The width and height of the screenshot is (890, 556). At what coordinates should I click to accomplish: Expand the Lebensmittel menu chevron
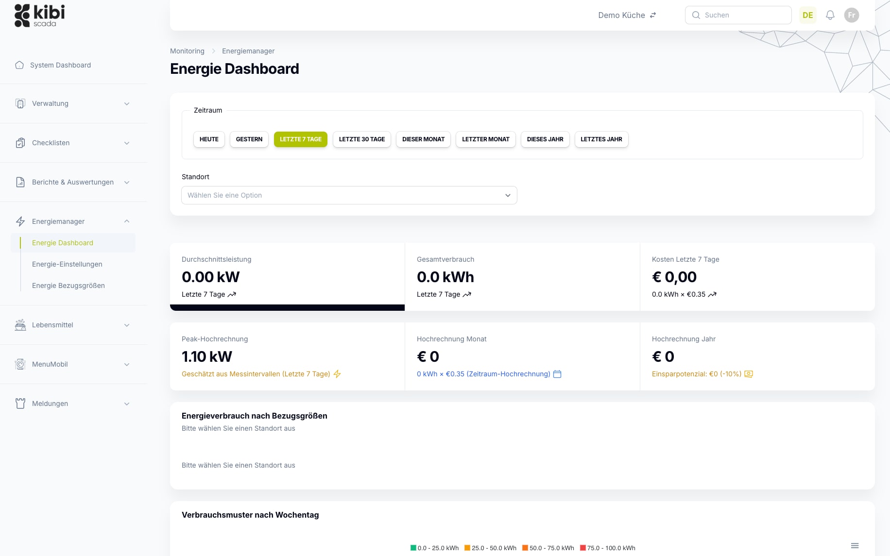tap(127, 325)
